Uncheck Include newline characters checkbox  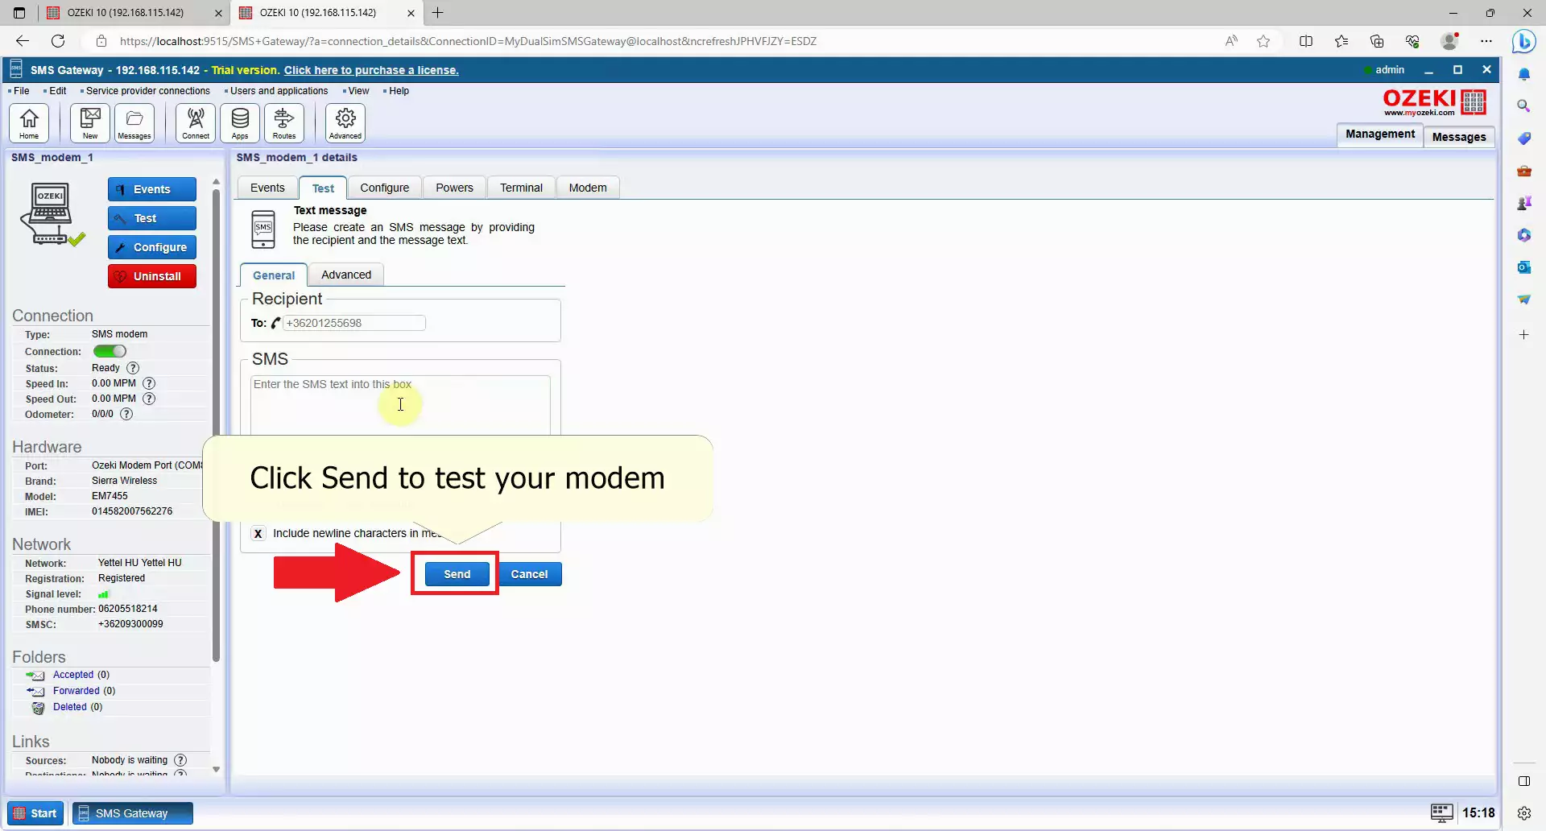pyautogui.click(x=258, y=533)
